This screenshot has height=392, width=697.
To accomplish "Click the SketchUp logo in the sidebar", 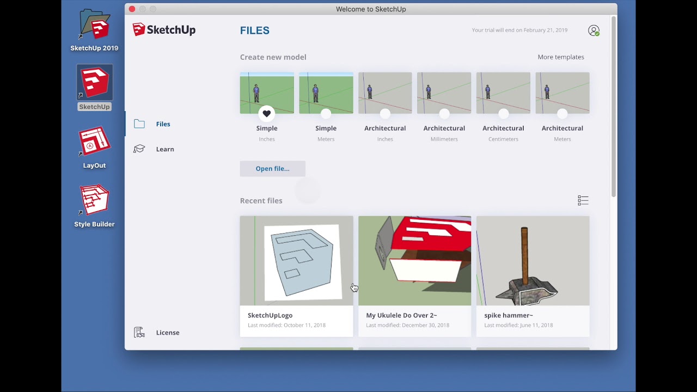I will [x=164, y=29].
